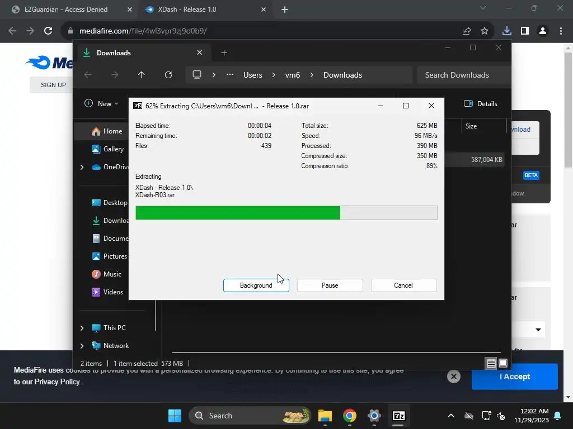Screen dimensions: 573x429
Task: Click the Chrome address bar URL
Action: (143, 31)
